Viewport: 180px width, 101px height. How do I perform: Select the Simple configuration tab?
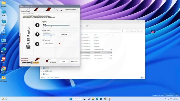(26, 12)
